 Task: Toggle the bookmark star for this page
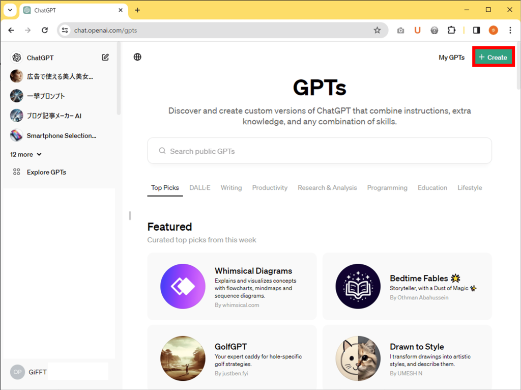click(378, 30)
